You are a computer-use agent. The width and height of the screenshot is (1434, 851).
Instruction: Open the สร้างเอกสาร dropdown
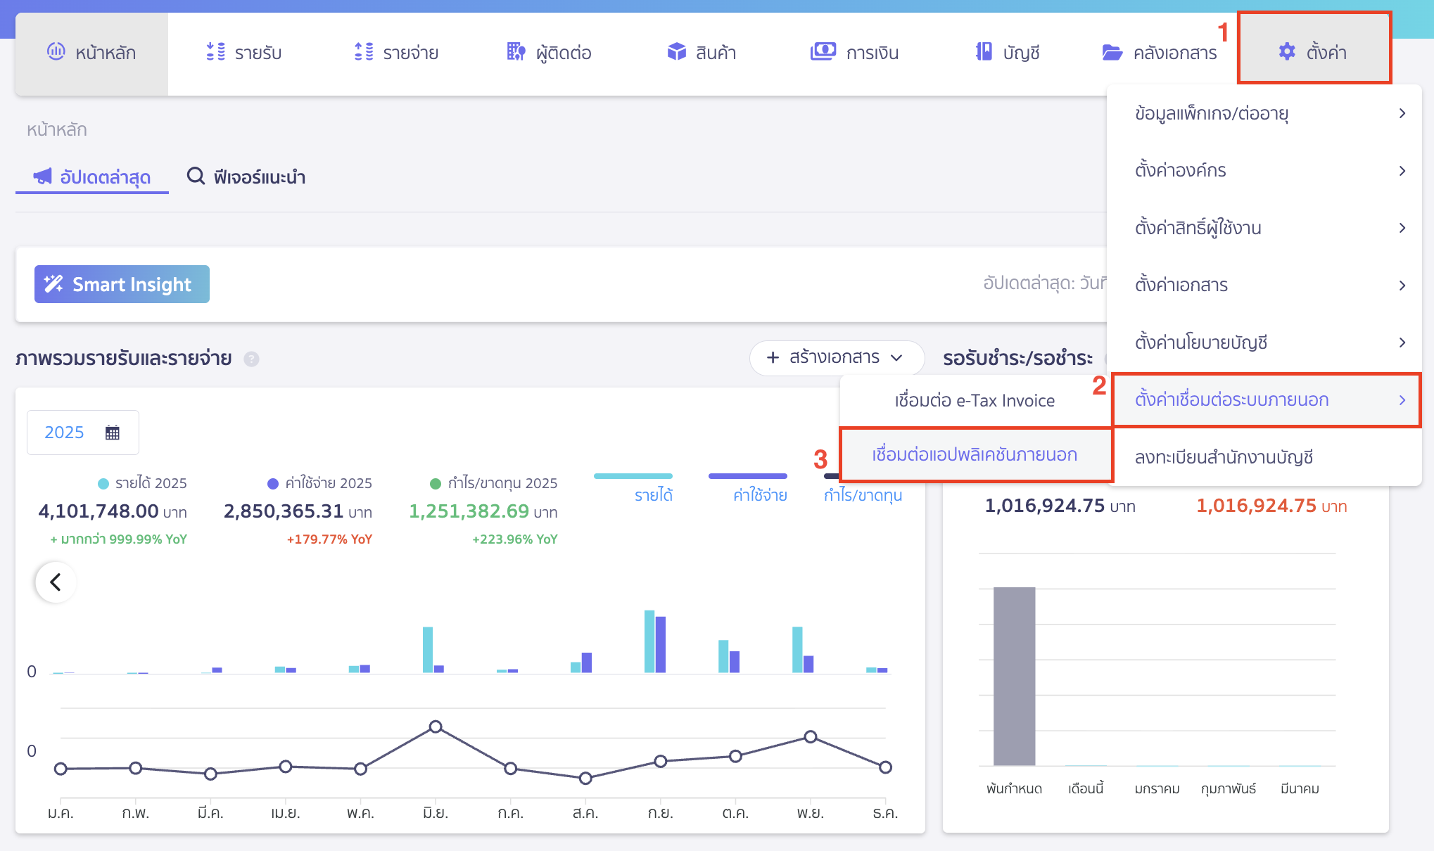click(836, 358)
